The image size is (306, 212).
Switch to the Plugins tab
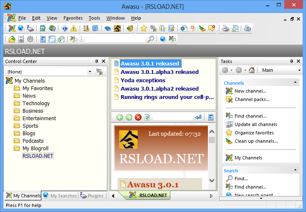pos(92,196)
